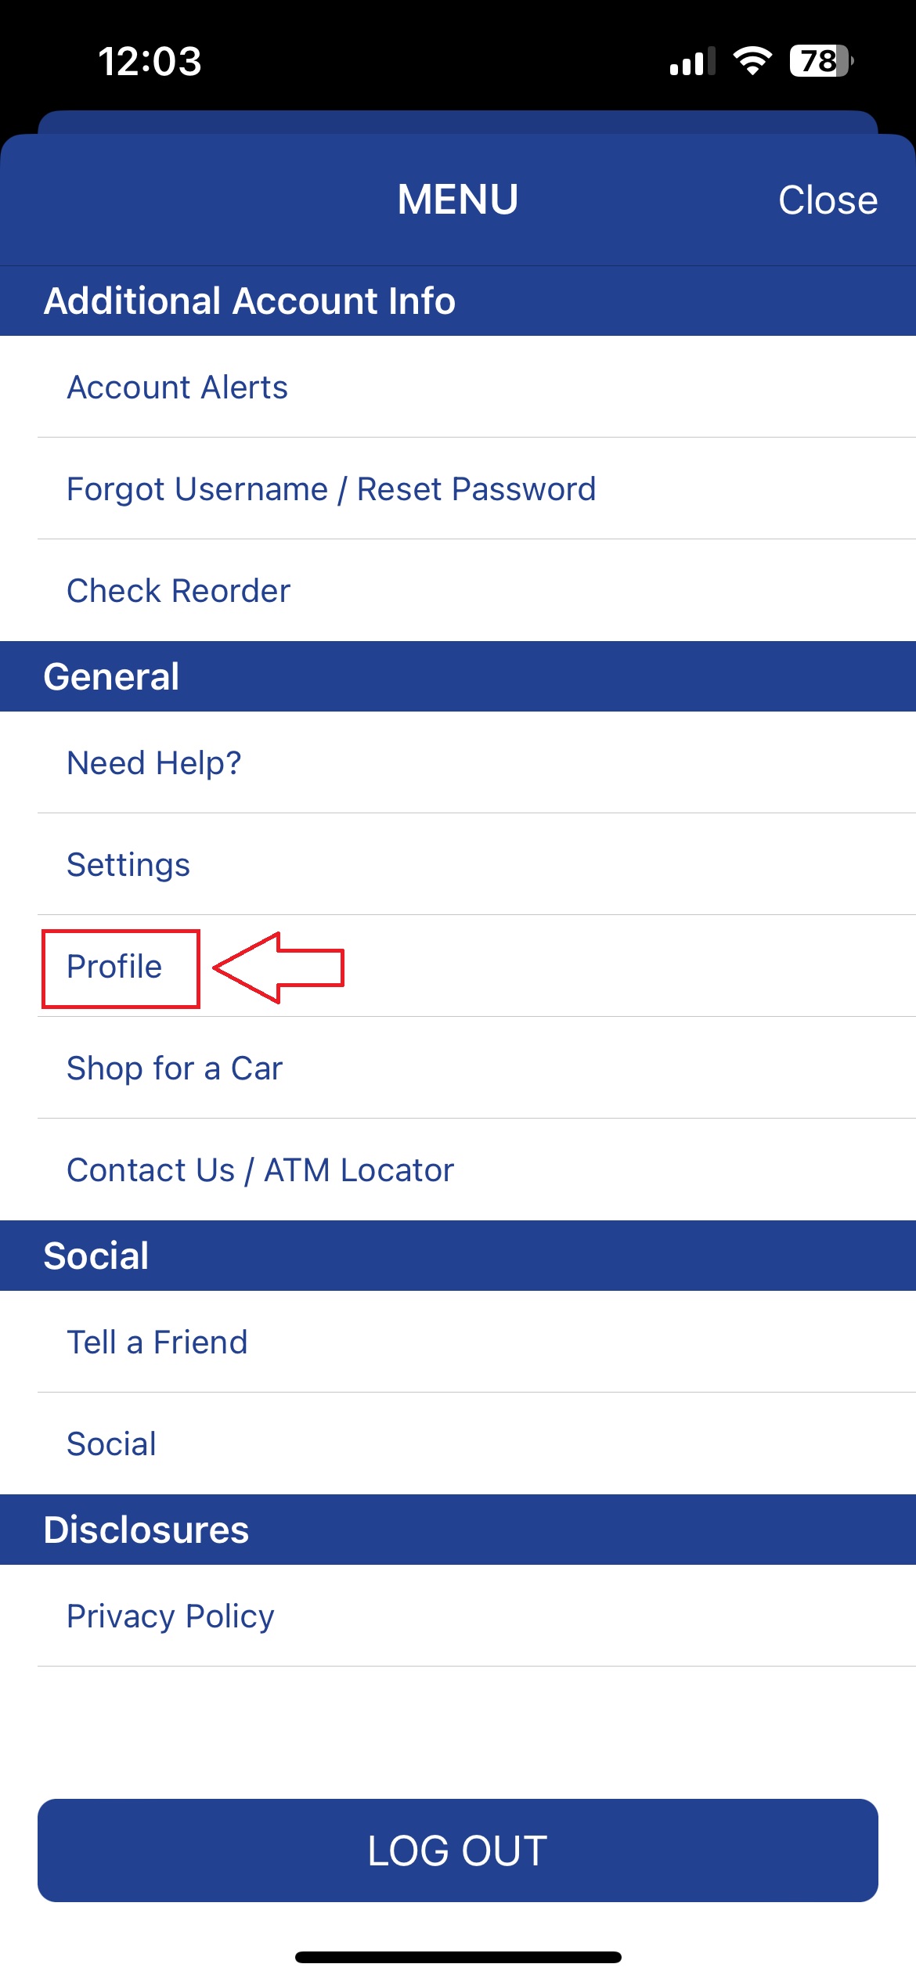Select Shop for a Car
Screen dimensions: 916x1982
tap(458, 1068)
